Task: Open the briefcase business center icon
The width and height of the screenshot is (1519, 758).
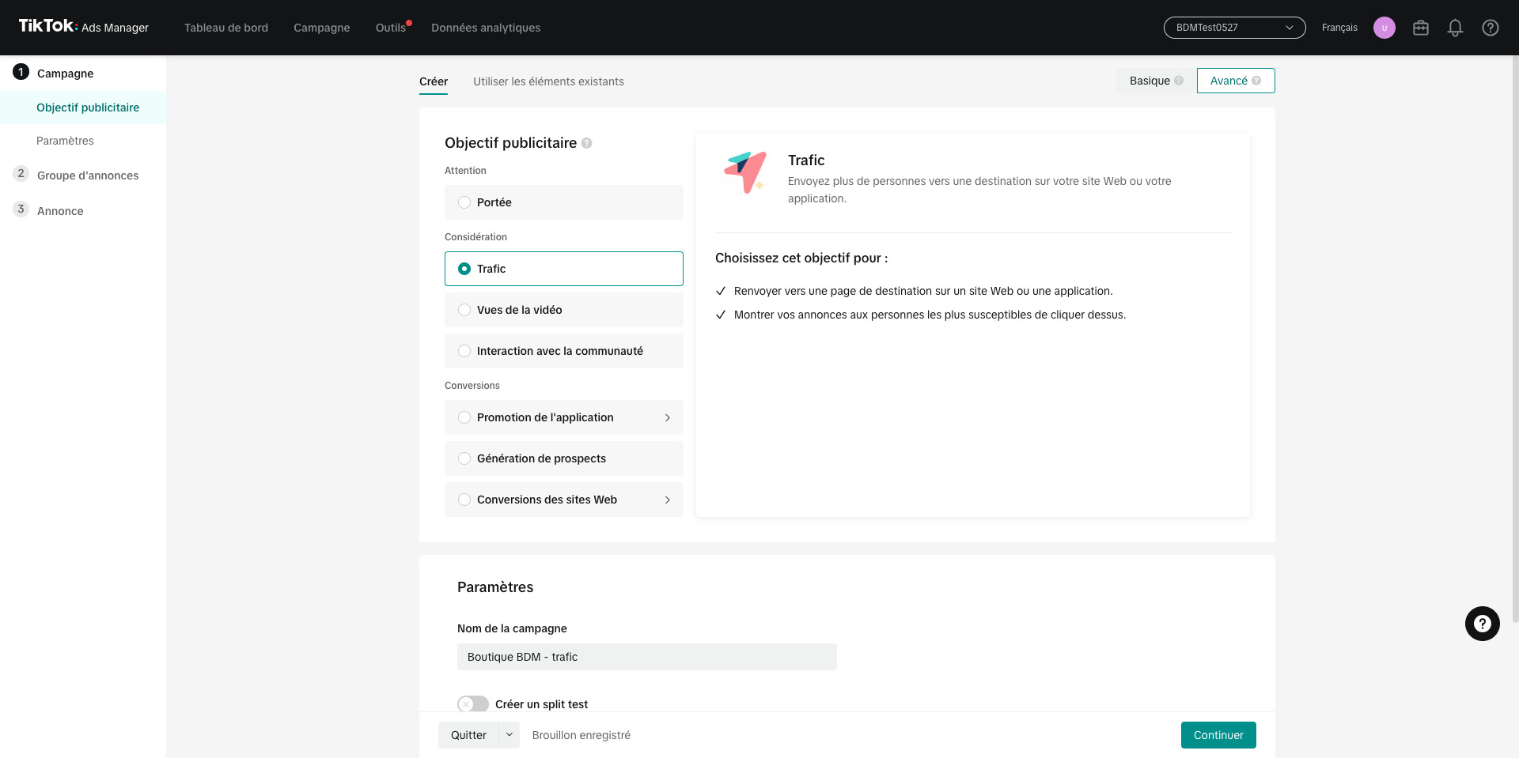Action: [1421, 28]
